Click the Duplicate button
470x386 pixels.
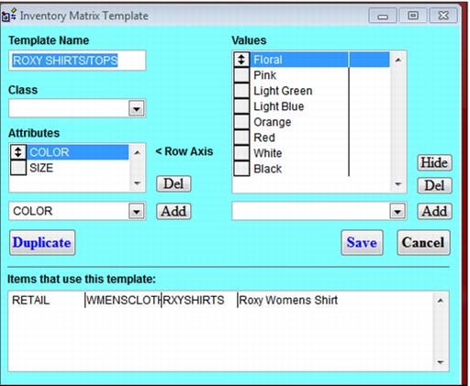[42, 243]
